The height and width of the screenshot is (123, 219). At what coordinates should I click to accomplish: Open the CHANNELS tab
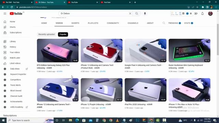coord(133,23)
